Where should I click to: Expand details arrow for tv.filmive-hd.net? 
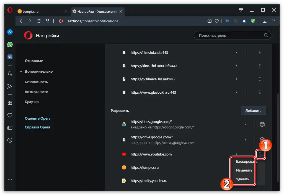tap(236, 79)
